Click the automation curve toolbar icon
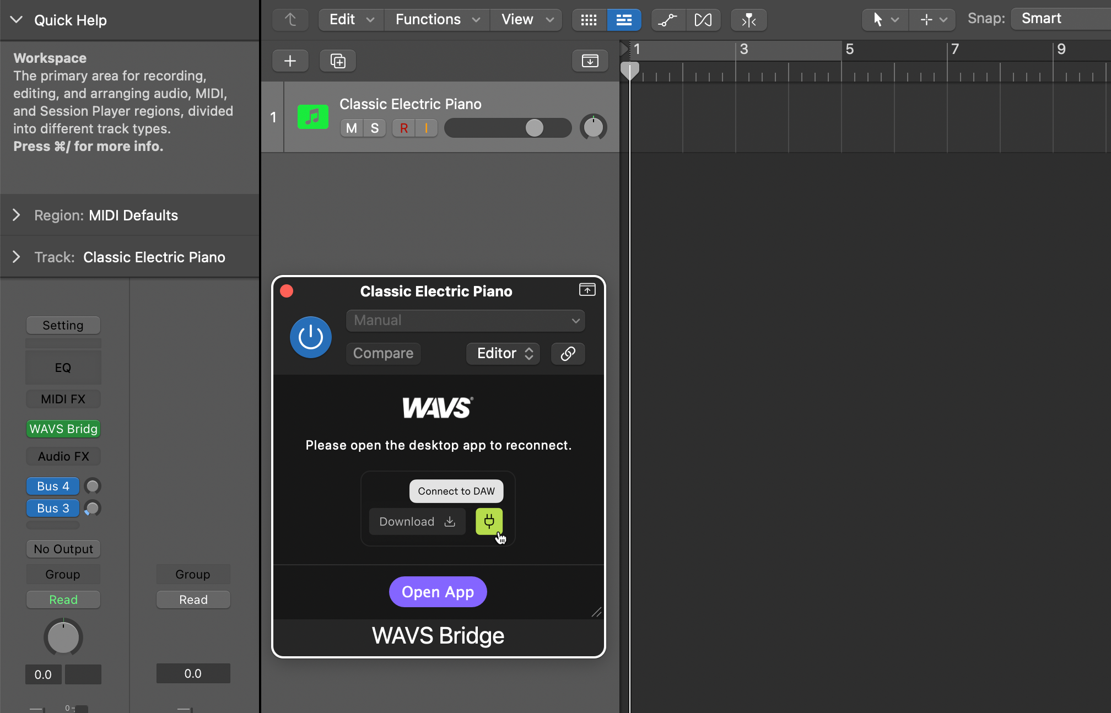Viewport: 1111px width, 713px height. tap(668, 20)
